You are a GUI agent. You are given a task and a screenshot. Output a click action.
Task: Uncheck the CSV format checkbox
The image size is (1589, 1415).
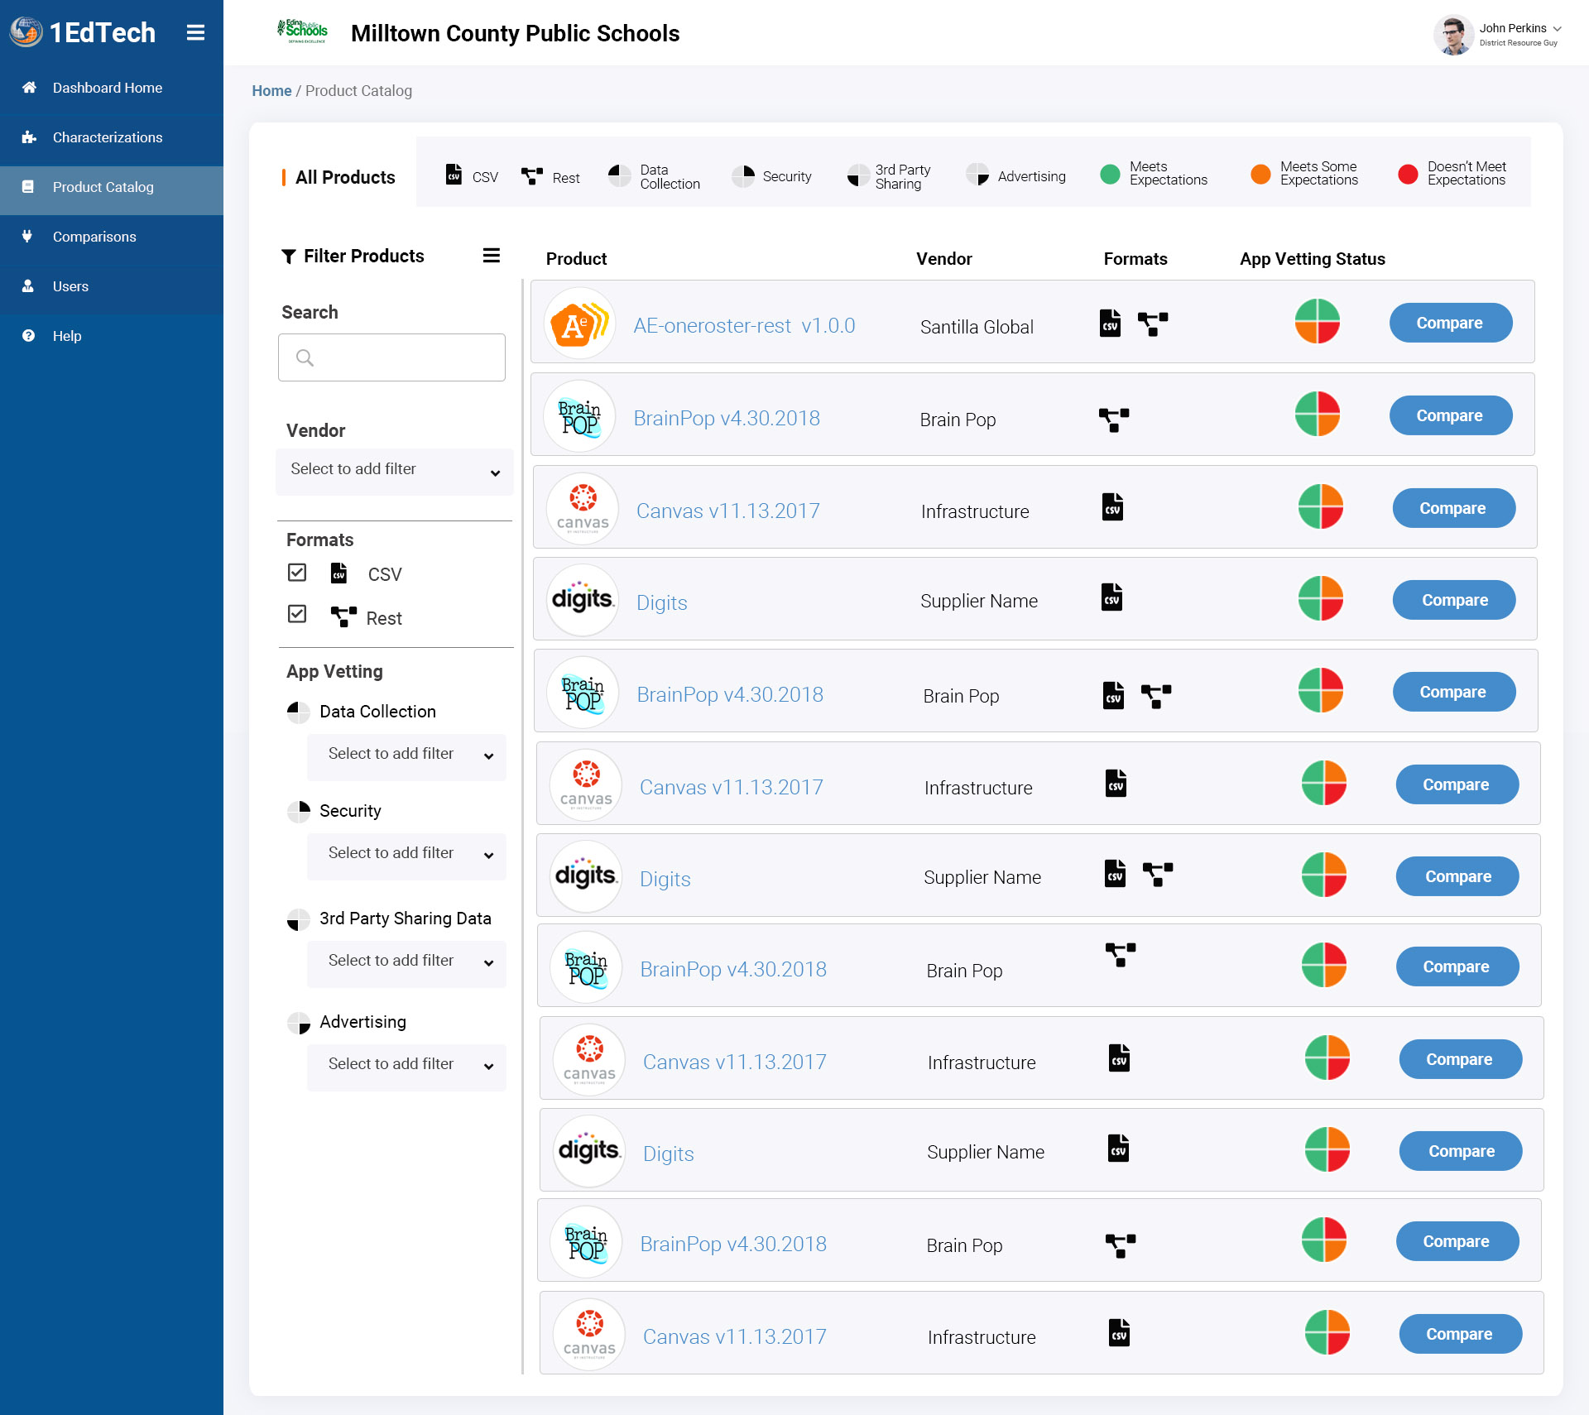pyautogui.click(x=297, y=573)
